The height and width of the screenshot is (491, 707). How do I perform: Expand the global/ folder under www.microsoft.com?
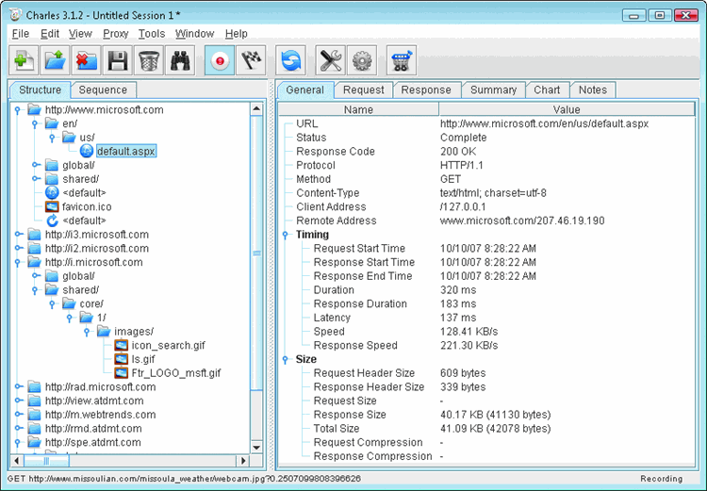[35, 165]
